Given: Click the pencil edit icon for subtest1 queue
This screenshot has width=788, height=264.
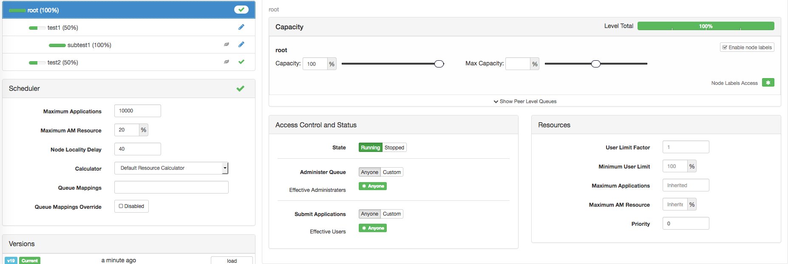Looking at the screenshot, I should (241, 45).
